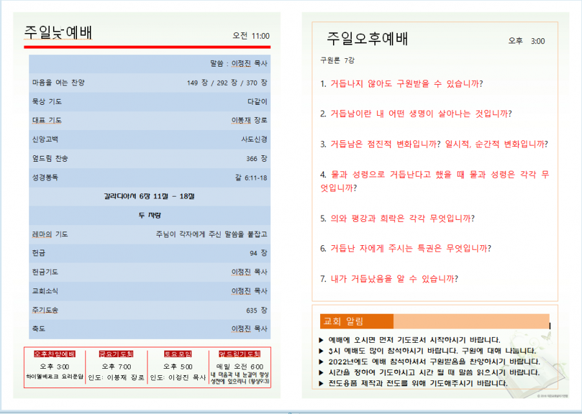Select the '엎드림 찬송' row label
582x414 pixels.
point(50,158)
